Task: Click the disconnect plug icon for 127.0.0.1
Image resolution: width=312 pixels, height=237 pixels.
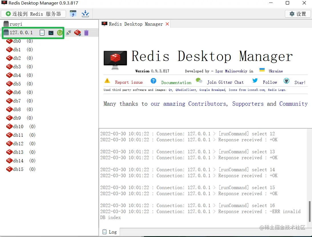Action: pyautogui.click(x=69, y=32)
